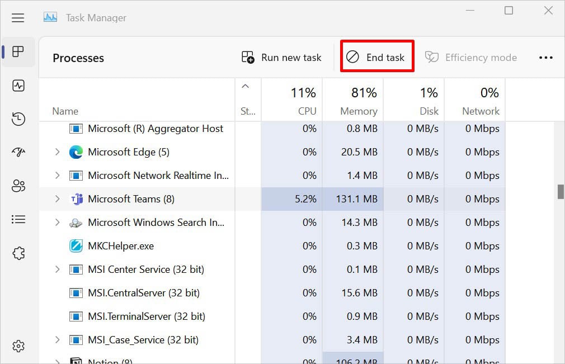
Task: Click the Microsoft Edge process icon
Action: coord(76,152)
